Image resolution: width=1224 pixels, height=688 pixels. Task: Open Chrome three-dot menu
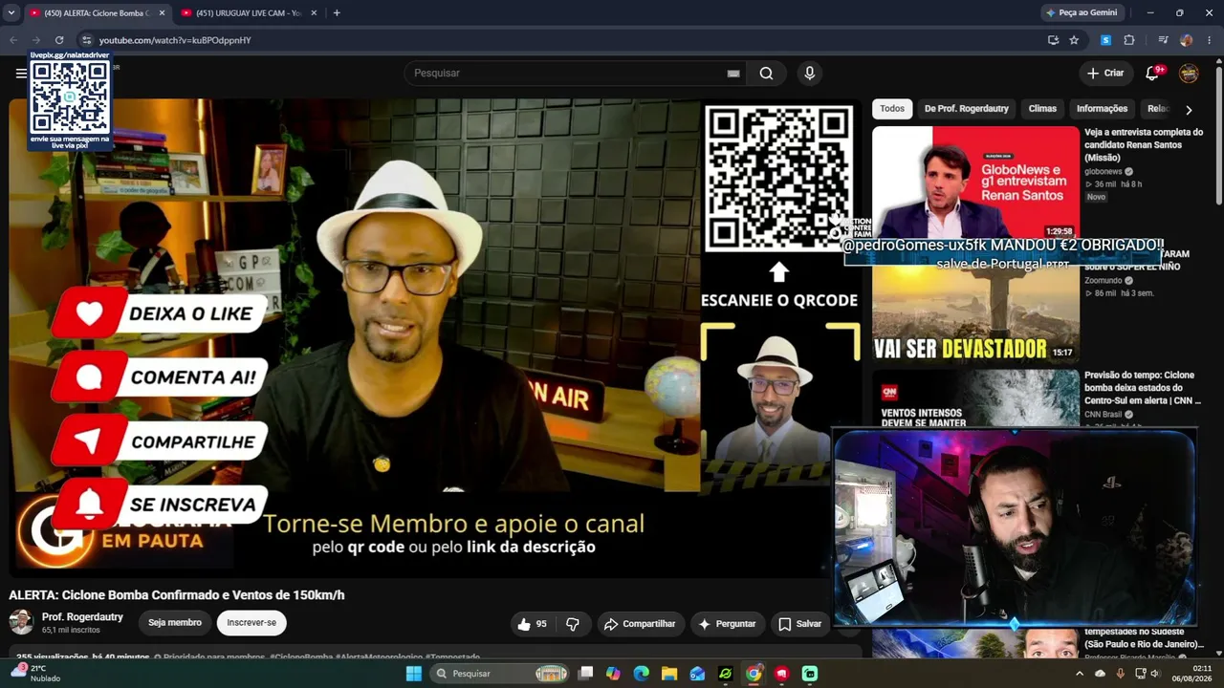[x=1210, y=40]
